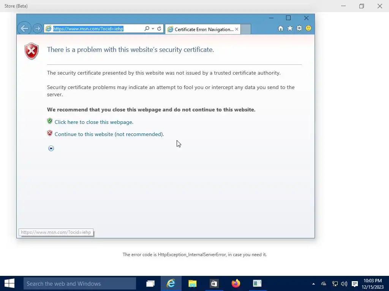
Task: Open the address bar autocomplete dropdown arrow
Action: 153,28
